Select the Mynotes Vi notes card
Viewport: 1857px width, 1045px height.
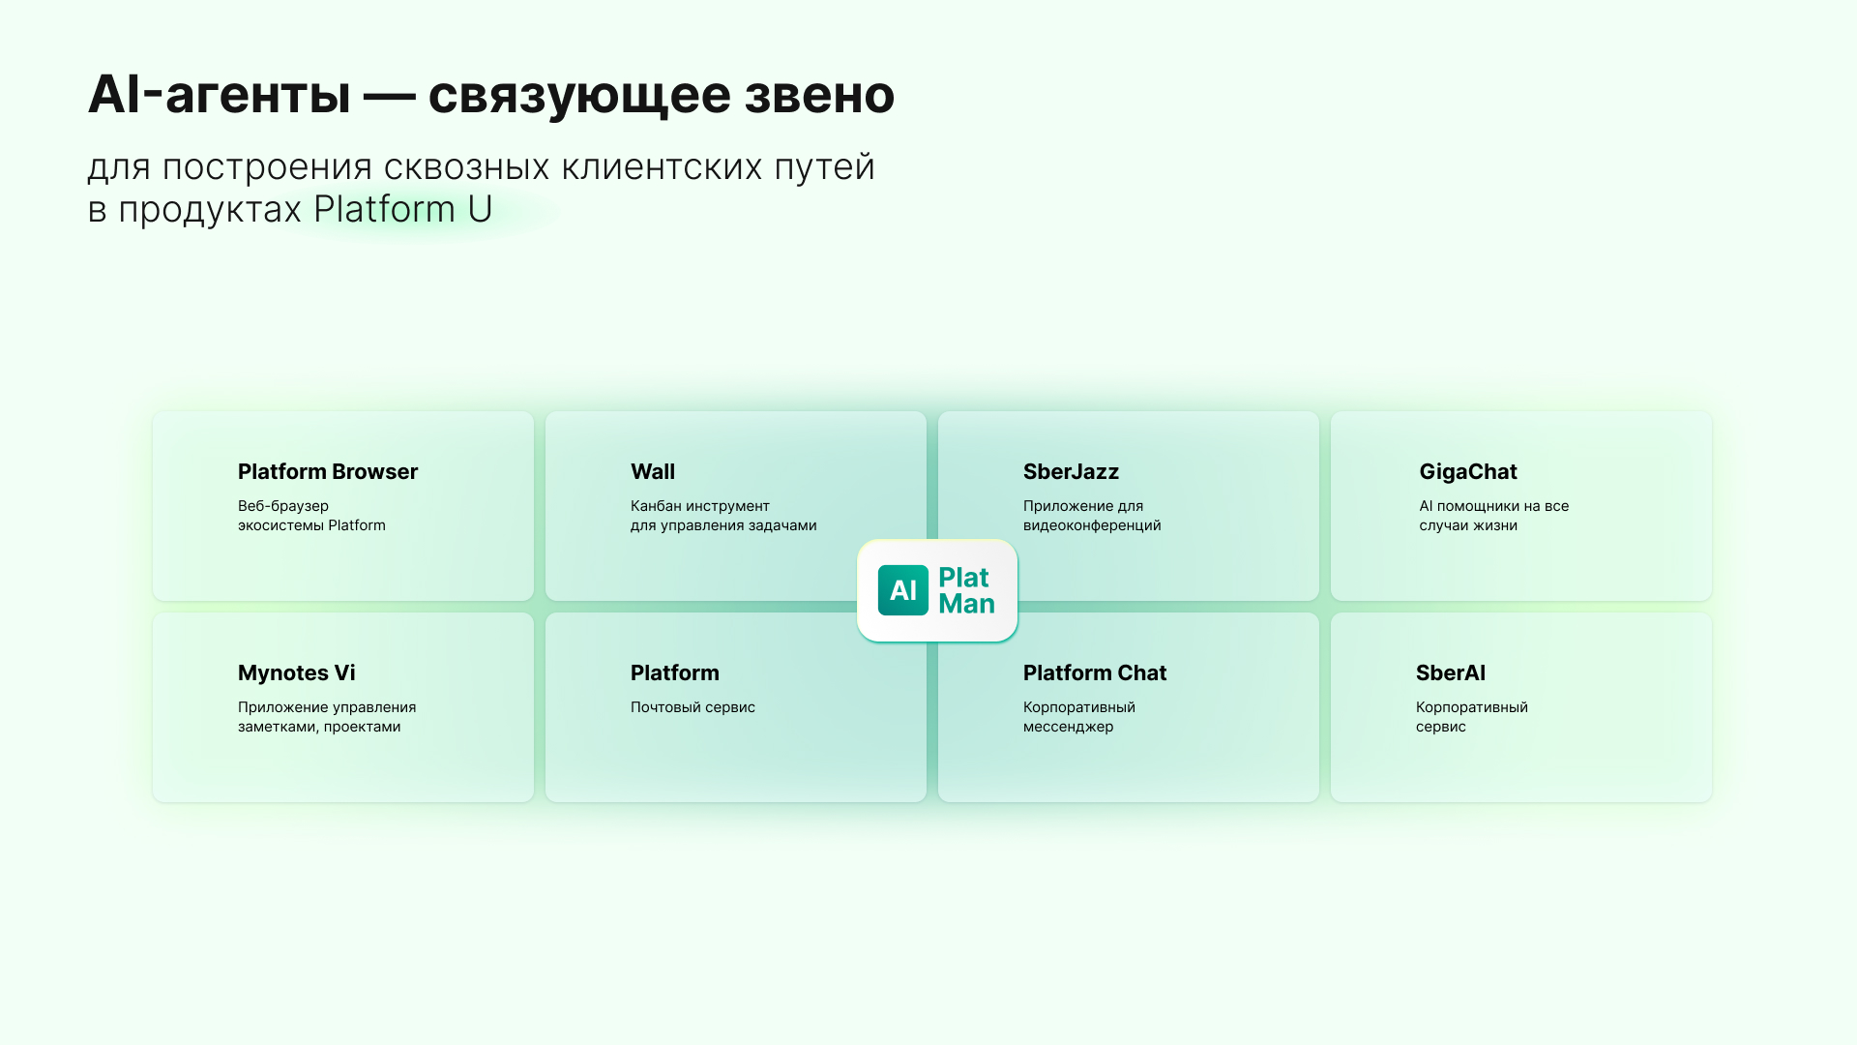click(x=341, y=707)
